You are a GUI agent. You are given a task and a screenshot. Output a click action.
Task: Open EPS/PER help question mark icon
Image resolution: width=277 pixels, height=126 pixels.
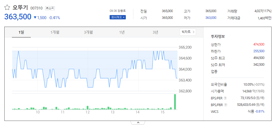click(225, 98)
